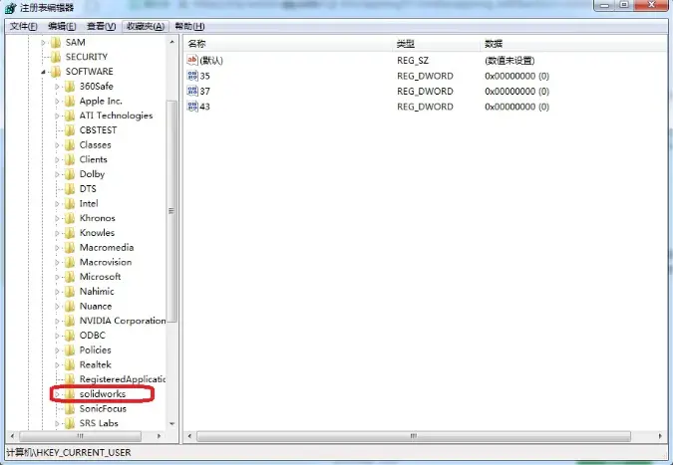Open the 文件(F) menu

tap(24, 26)
